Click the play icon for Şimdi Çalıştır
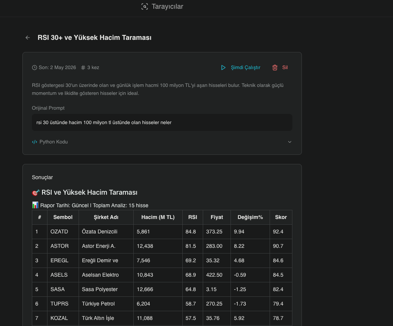The width and height of the screenshot is (393, 326). [x=223, y=68]
